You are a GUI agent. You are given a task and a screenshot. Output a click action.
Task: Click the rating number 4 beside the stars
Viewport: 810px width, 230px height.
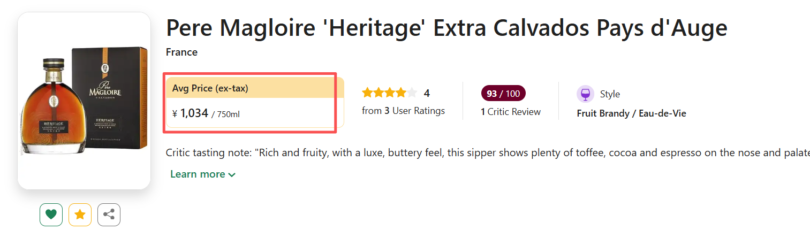coord(427,93)
